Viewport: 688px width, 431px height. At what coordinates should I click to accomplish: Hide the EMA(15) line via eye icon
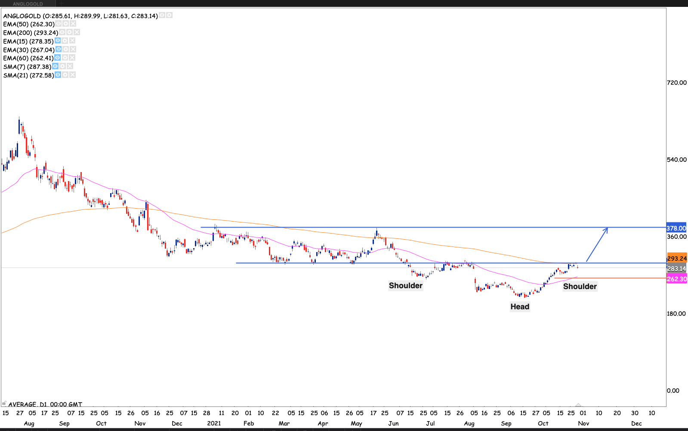click(x=58, y=41)
